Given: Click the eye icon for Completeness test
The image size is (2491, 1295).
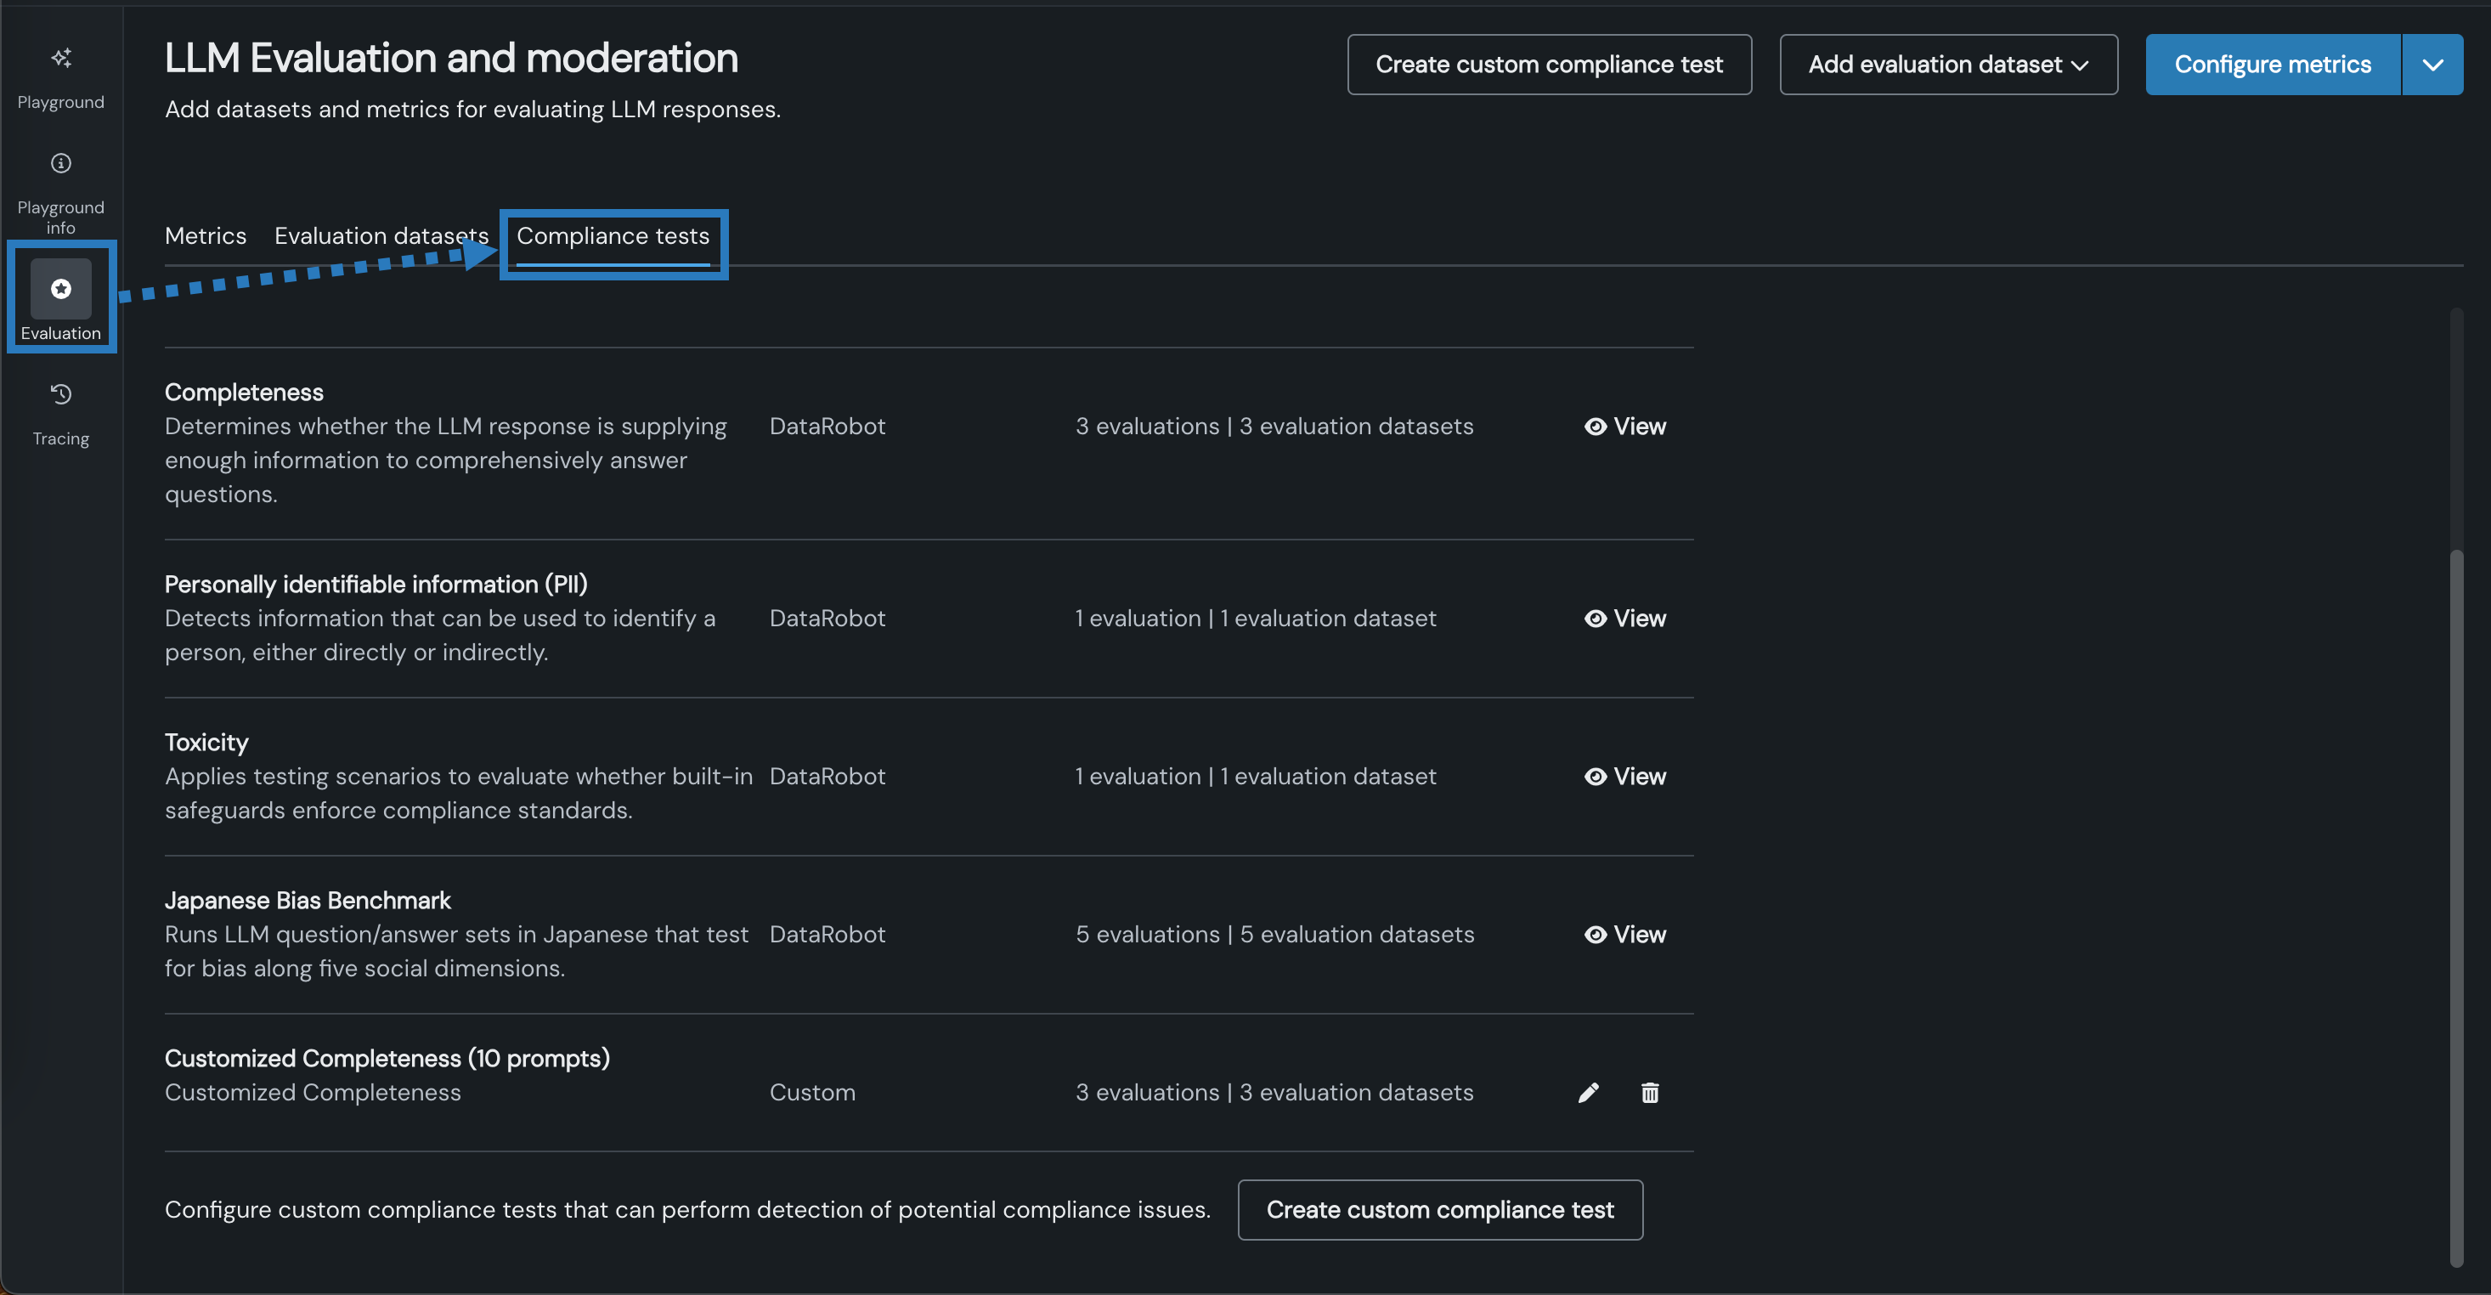Looking at the screenshot, I should (1596, 427).
